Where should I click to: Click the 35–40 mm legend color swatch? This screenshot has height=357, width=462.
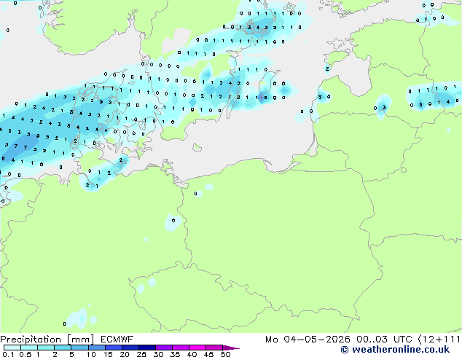(181, 348)
